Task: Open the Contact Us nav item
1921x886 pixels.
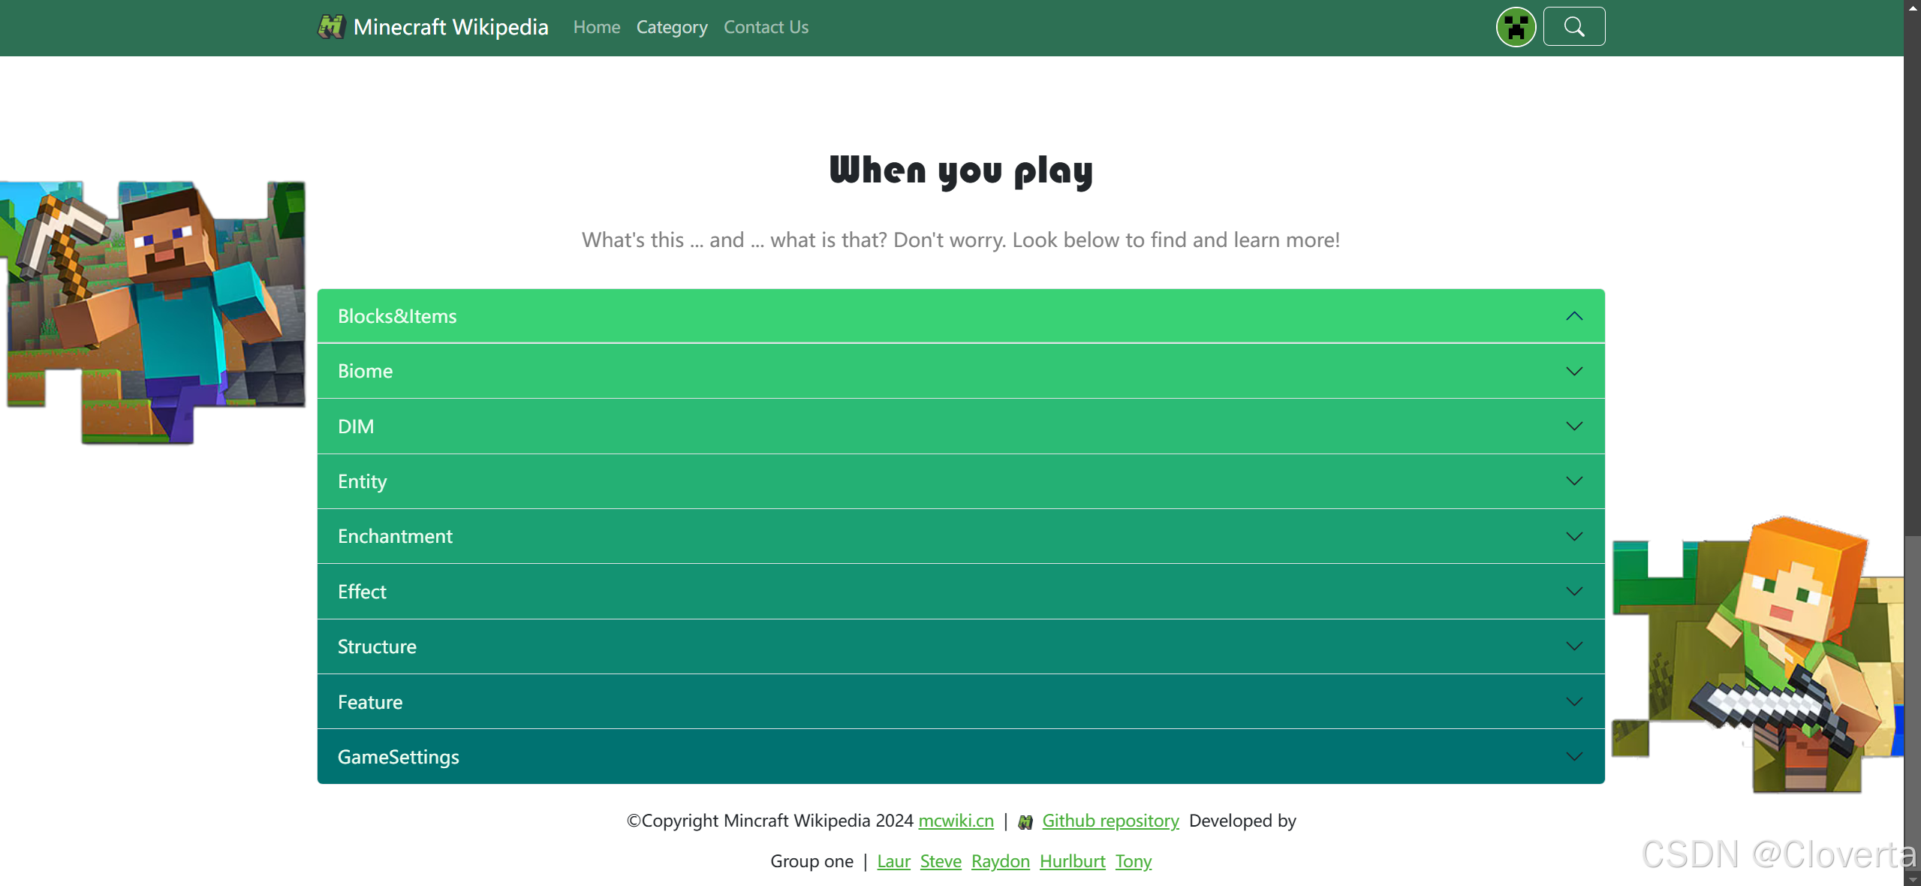Action: tap(766, 27)
